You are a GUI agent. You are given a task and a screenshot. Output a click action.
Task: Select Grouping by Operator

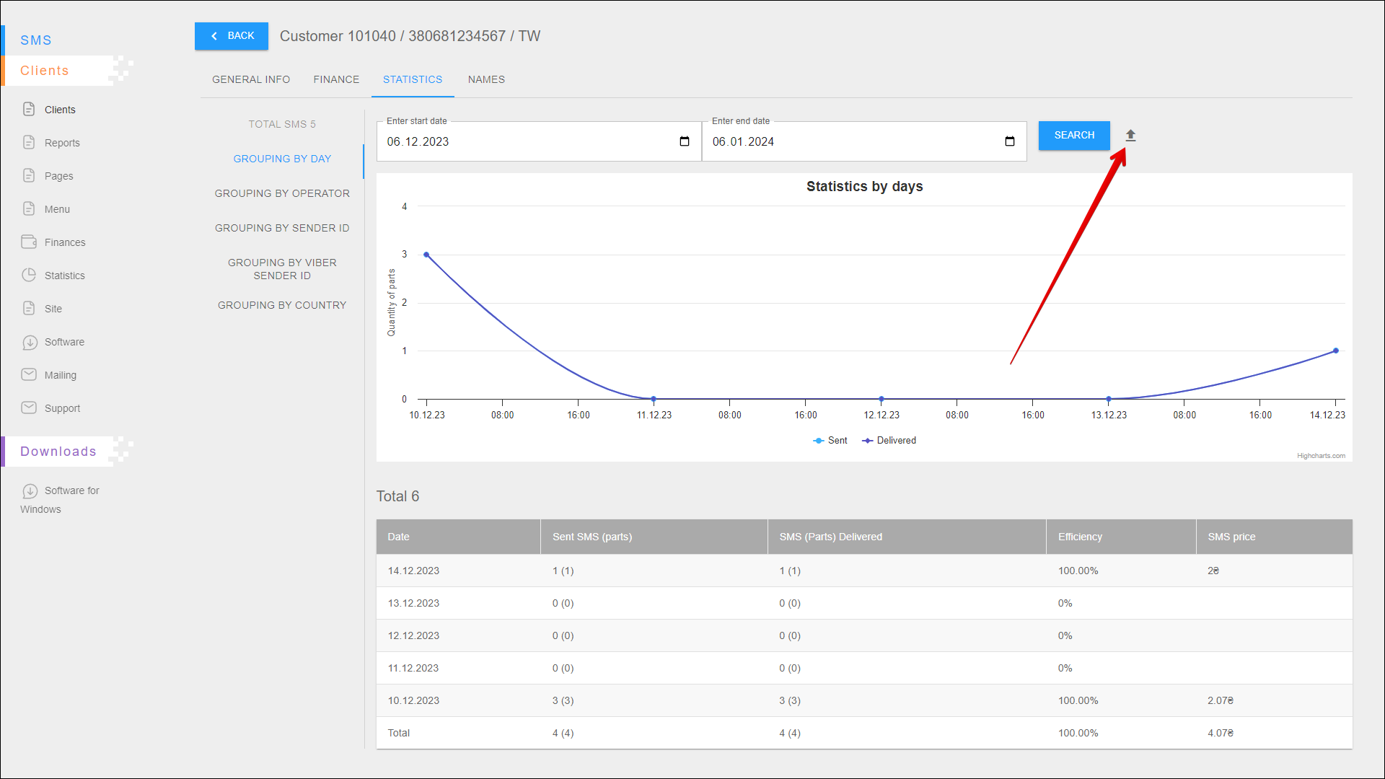point(282,193)
